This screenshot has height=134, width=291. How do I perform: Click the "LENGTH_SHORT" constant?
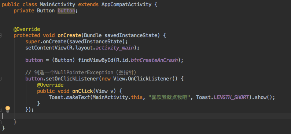tap(231, 97)
